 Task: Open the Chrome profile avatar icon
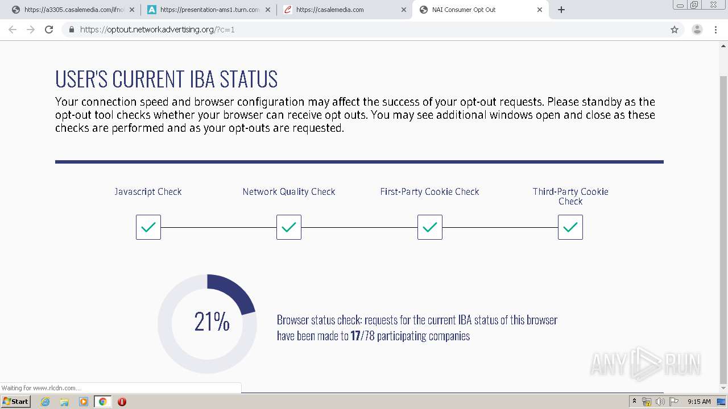coord(697,30)
